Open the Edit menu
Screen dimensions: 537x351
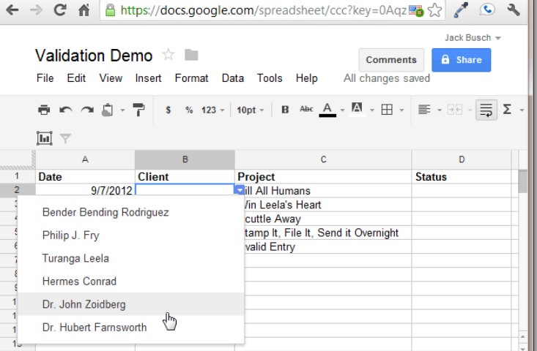[76, 78]
